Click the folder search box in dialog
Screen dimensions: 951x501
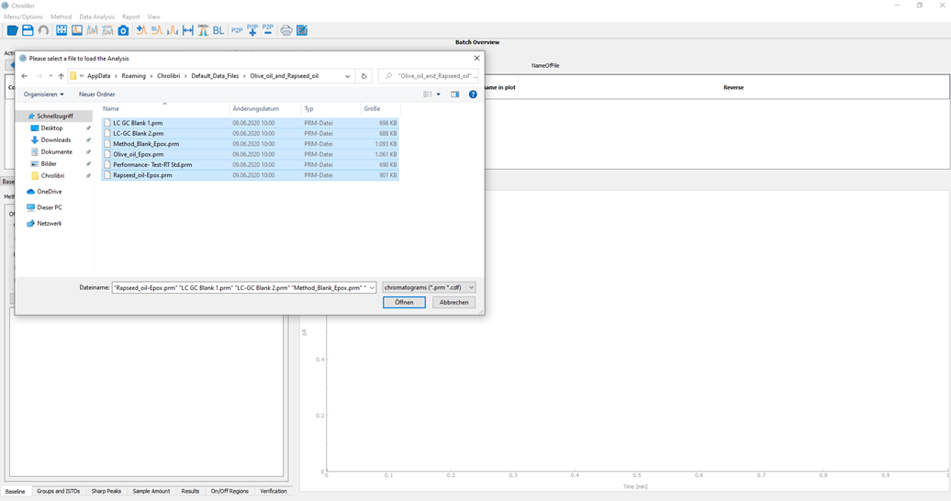(428, 76)
